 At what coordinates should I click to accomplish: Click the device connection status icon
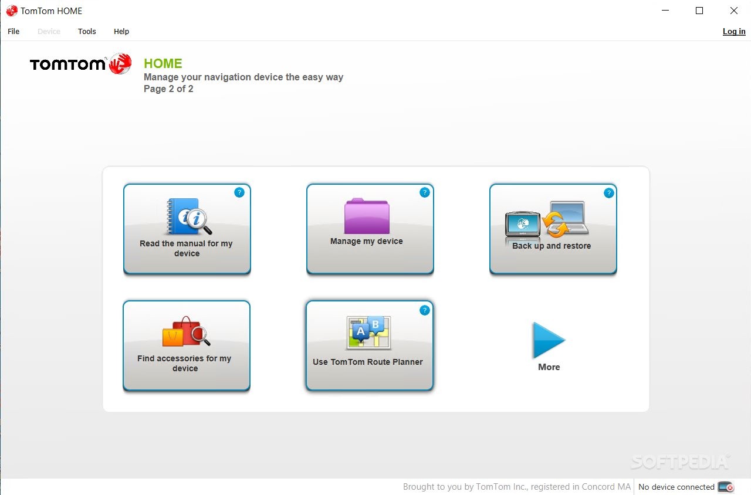[x=726, y=487]
